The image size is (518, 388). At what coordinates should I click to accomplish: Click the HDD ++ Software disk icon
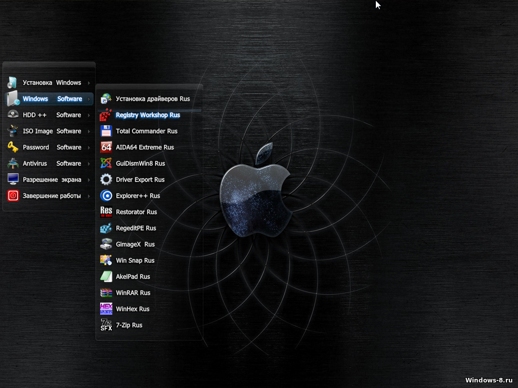[x=13, y=115]
